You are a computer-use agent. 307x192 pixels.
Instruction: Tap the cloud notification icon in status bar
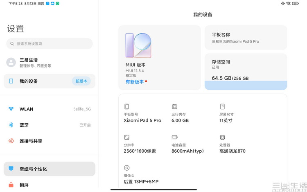(52, 3)
